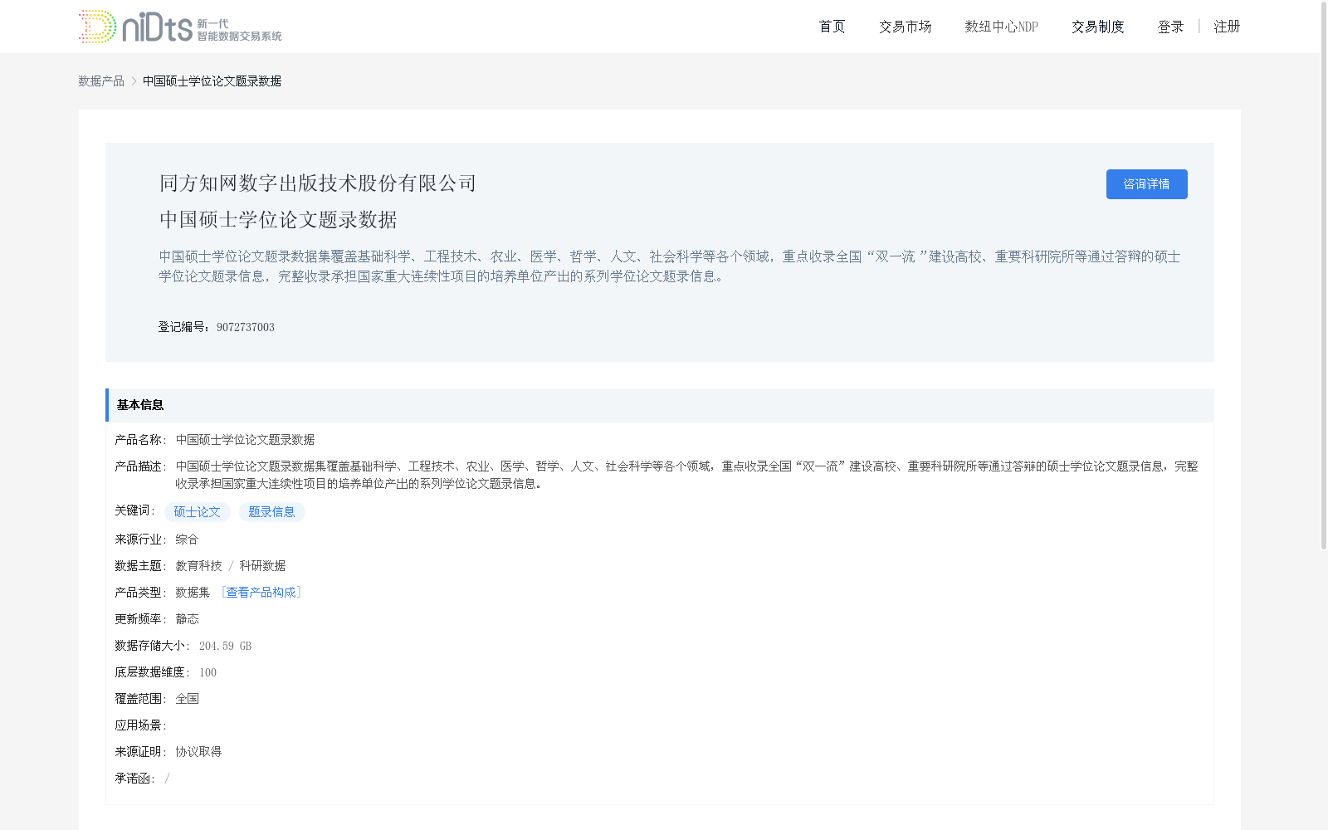Click the niDts logo icon
This screenshot has height=830, width=1328.
click(x=180, y=27)
